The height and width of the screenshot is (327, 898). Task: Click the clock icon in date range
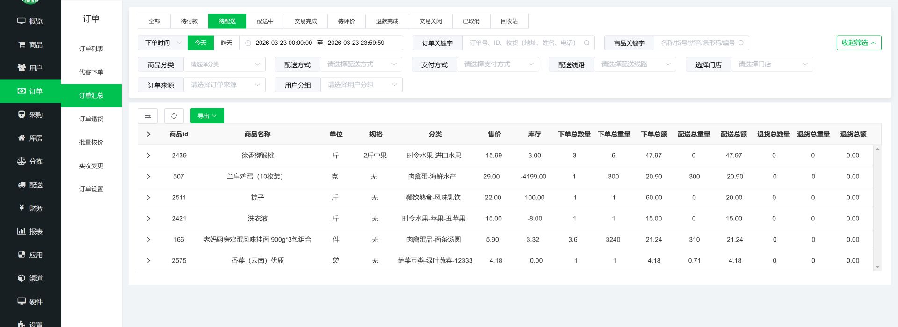(x=248, y=43)
